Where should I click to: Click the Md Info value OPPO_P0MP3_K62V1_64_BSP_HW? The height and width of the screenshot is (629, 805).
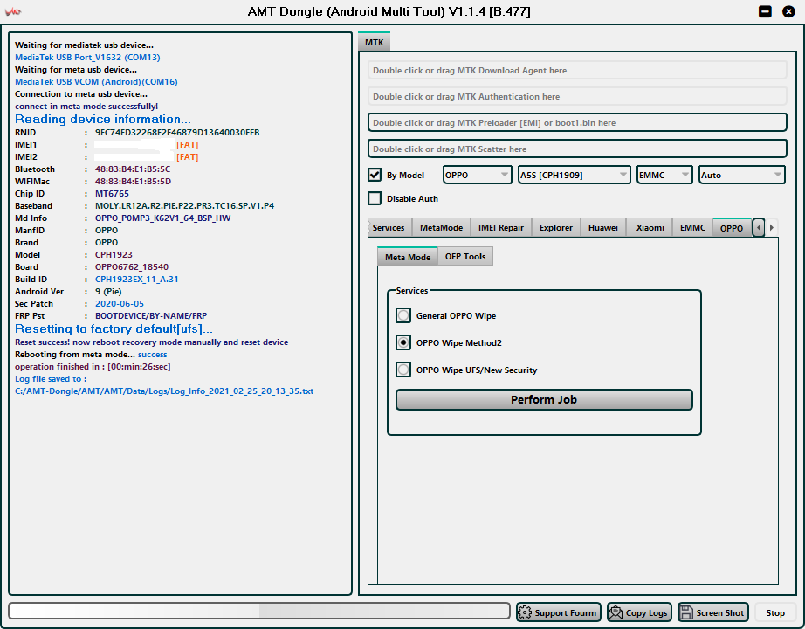coord(162,218)
